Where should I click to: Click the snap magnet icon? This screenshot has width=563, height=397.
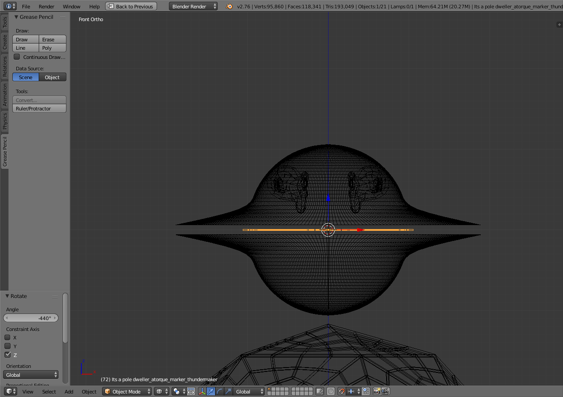pyautogui.click(x=342, y=391)
